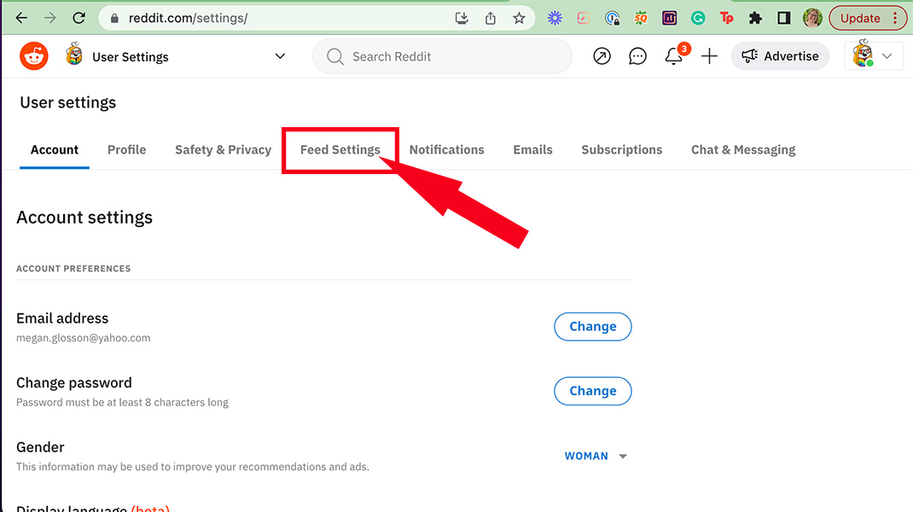
Task: Expand the User Settings dropdown chevron
Action: tap(279, 55)
